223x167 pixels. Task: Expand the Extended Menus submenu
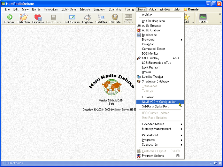(160, 124)
